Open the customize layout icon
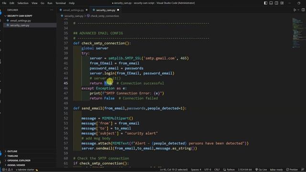The image size is (306, 172). [x=282, y=3]
